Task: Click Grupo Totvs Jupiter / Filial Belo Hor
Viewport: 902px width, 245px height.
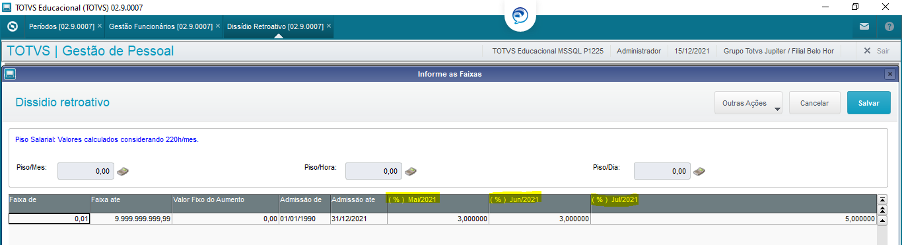Action: click(x=779, y=51)
